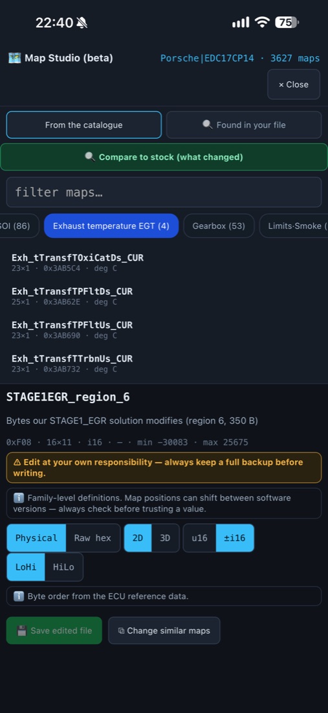Select the Exhaust temperature EGT category chip
Image resolution: width=328 pixels, height=713 pixels.
[111, 226]
